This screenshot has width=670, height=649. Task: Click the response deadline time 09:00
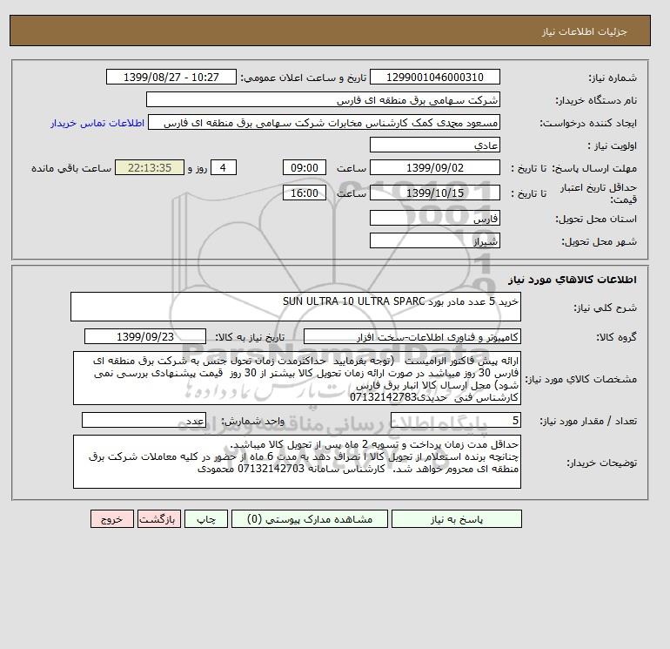(x=305, y=168)
